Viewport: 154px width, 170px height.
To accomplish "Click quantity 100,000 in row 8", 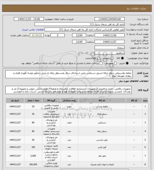I will pos(33,164).
